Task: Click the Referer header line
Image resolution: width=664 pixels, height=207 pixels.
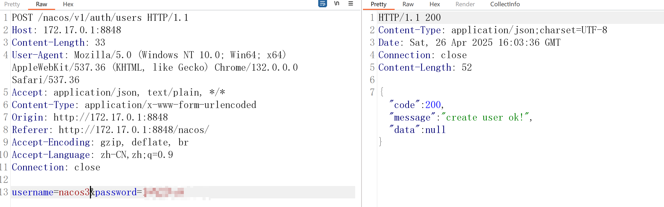Action: click(x=110, y=130)
